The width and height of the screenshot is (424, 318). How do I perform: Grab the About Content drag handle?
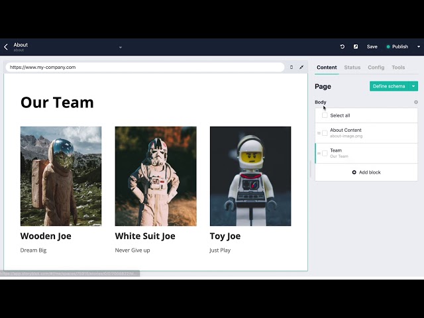coord(319,133)
